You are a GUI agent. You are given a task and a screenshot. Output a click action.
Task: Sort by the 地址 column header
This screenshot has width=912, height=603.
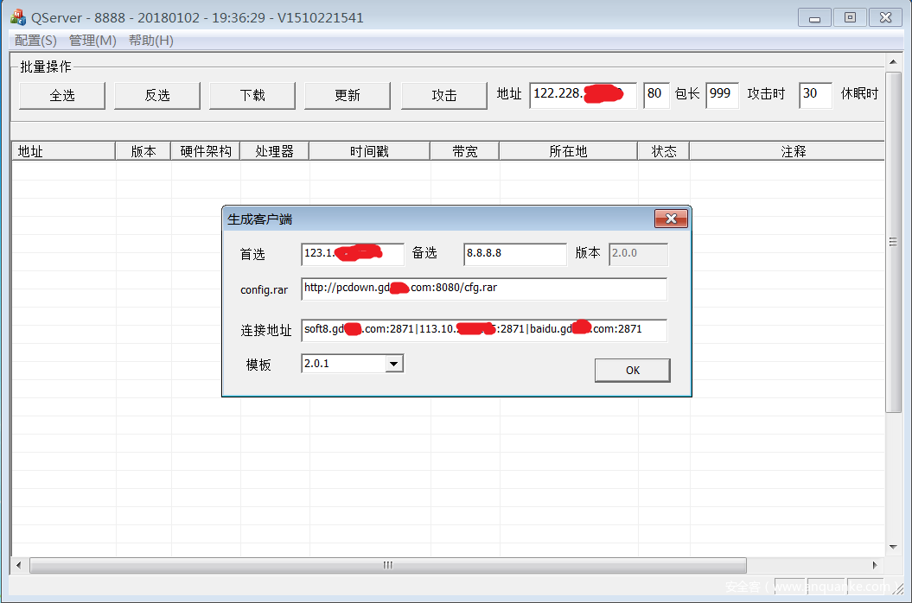click(63, 151)
